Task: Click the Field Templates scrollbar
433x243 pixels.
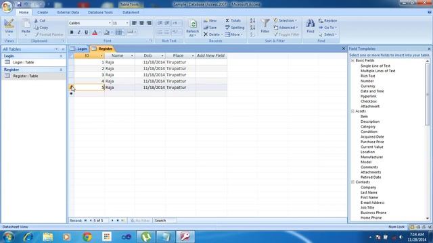Action: point(428,94)
